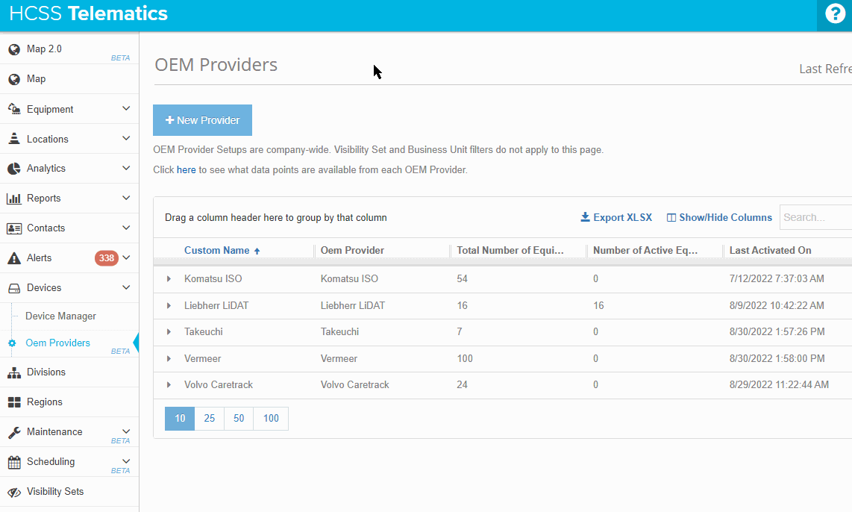The height and width of the screenshot is (512, 852).
Task: Click the Reports bar chart icon
Action: [14, 199]
